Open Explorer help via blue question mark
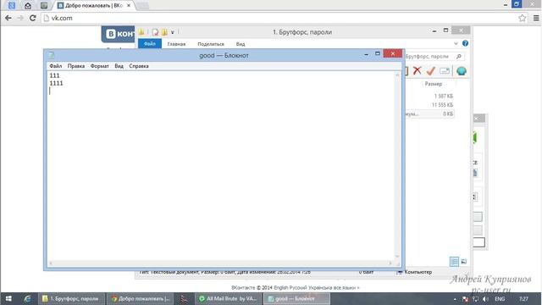Image resolution: width=542 pixels, height=305 pixels. click(465, 43)
